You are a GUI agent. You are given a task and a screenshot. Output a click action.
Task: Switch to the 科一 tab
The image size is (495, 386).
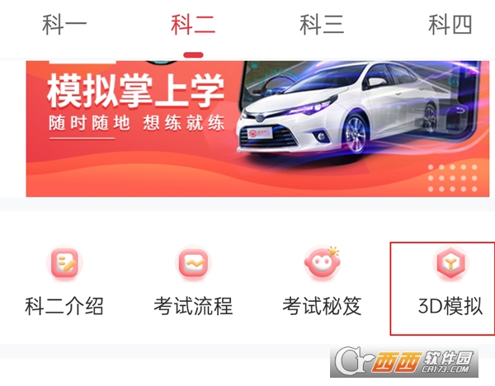[64, 24]
